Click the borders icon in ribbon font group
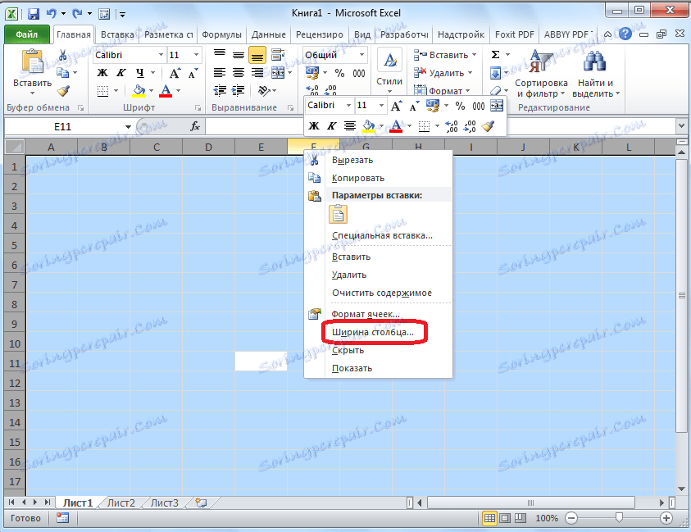Image resolution: width=691 pixels, height=532 pixels. (x=102, y=91)
